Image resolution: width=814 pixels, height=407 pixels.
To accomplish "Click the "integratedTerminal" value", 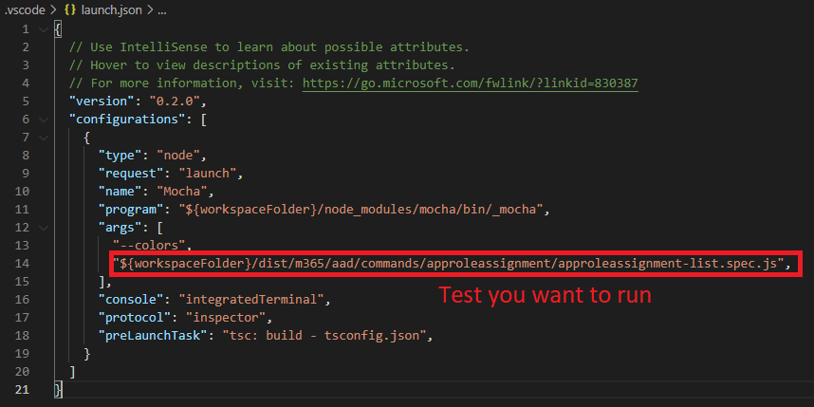I will tap(251, 300).
